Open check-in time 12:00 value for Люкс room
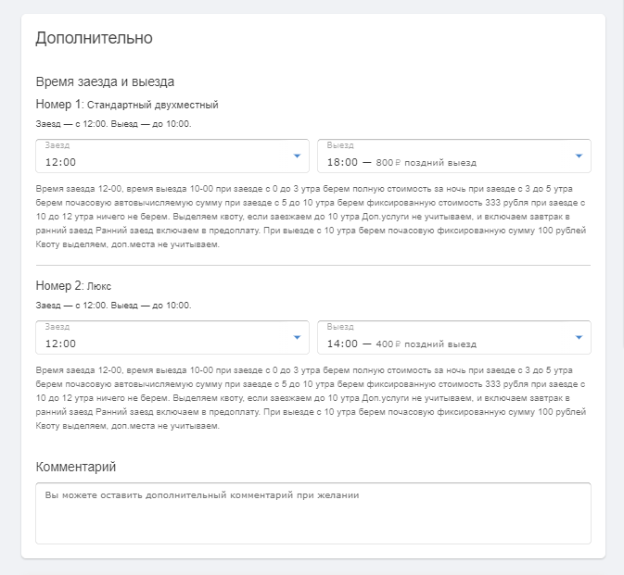This screenshot has width=624, height=575. tap(172, 337)
